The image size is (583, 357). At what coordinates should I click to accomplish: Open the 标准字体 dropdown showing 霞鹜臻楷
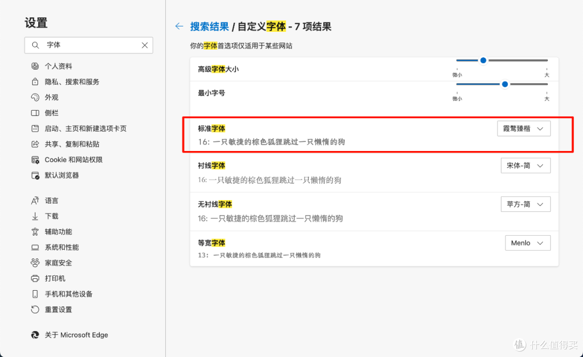click(x=524, y=128)
